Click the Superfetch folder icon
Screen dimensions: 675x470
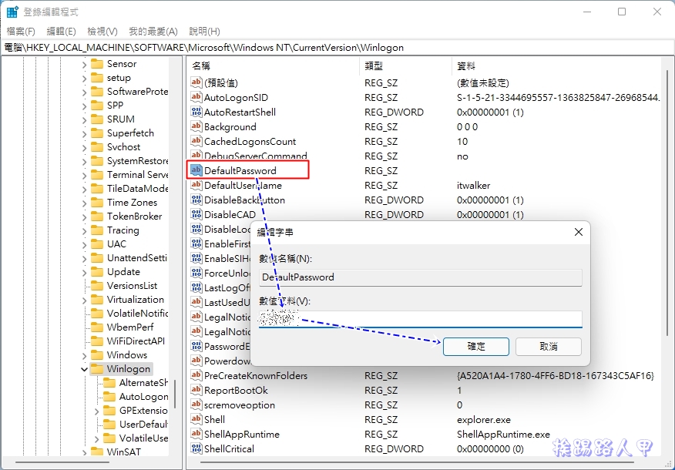pyautogui.click(x=97, y=133)
